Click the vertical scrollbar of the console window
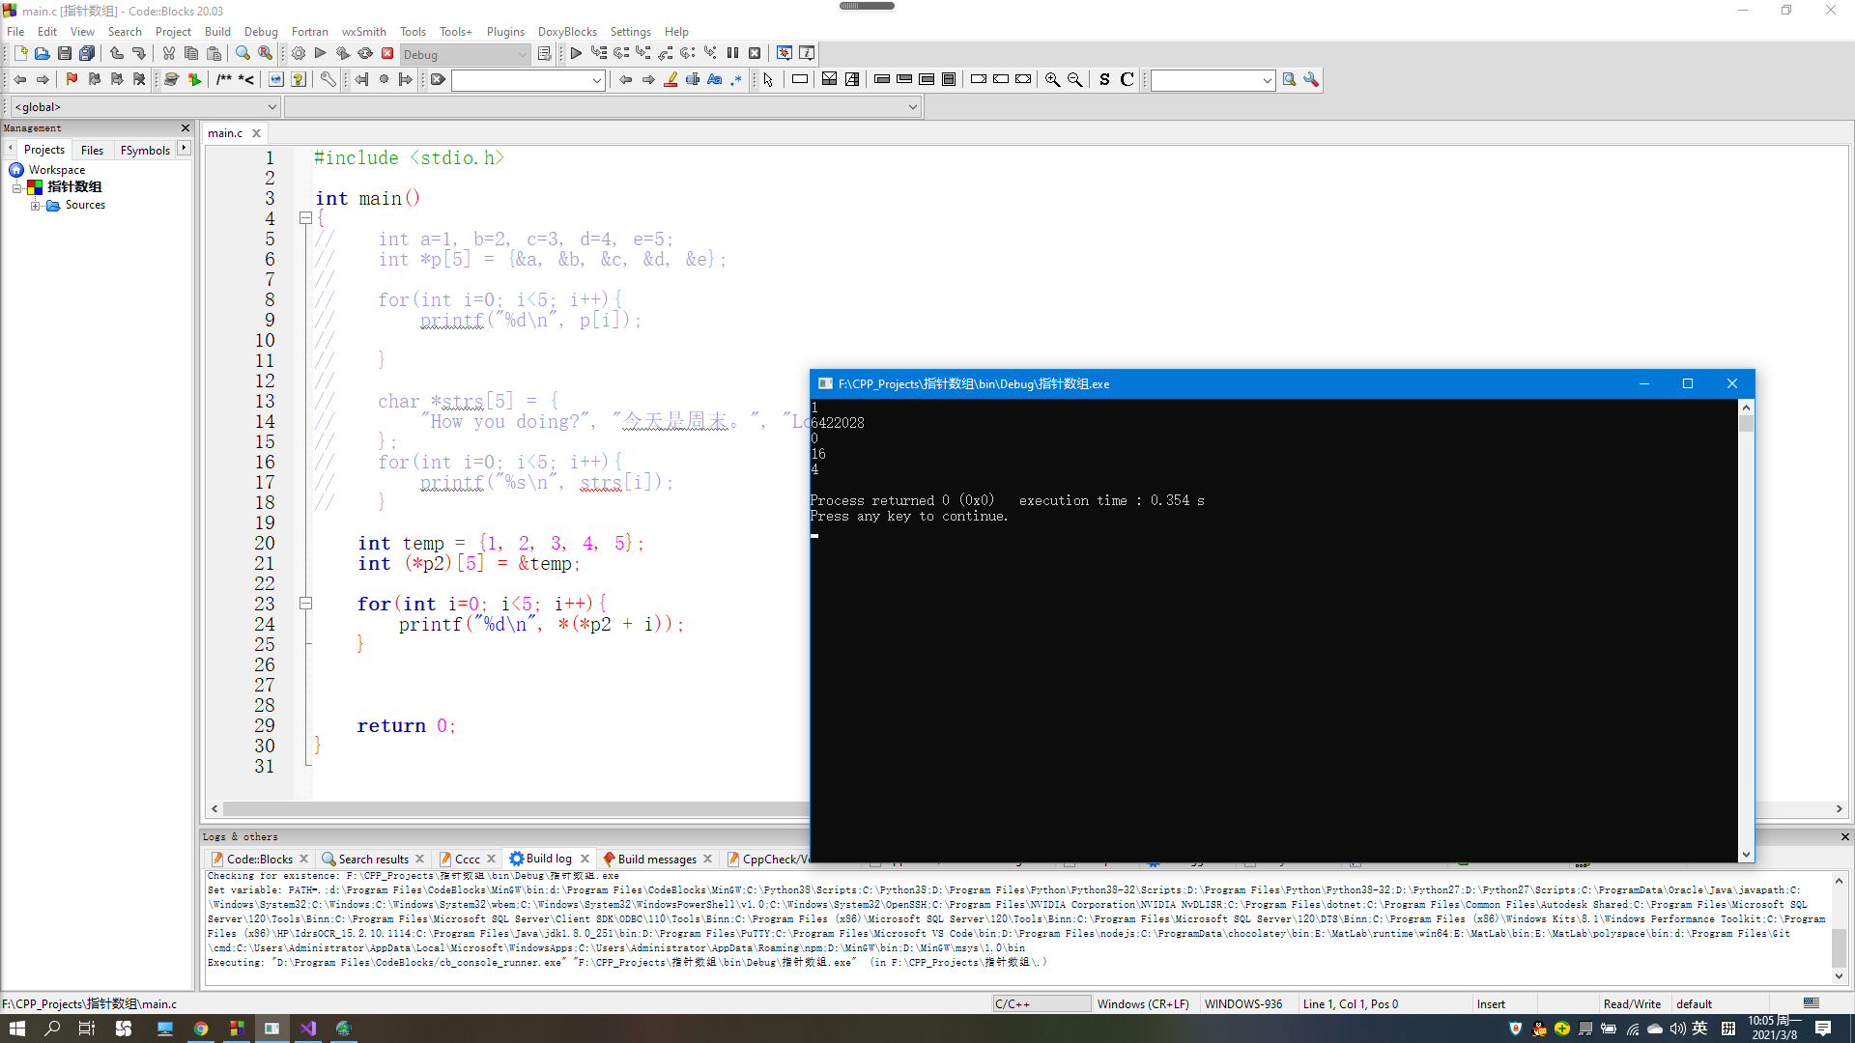Viewport: 1855px width, 1043px height. [x=1746, y=630]
